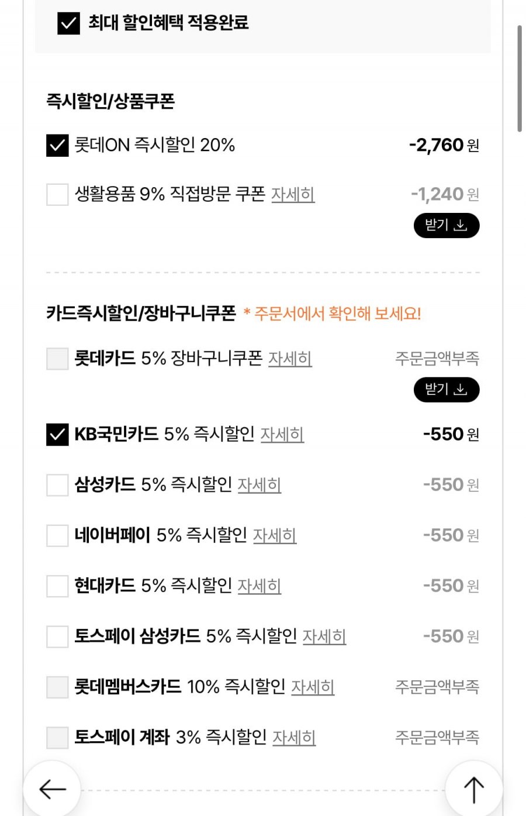Image resolution: width=526 pixels, height=816 pixels.
Task: Open 자세히 link for 롯데멤버스카드 10% 즉시할인
Action: pyautogui.click(x=313, y=687)
